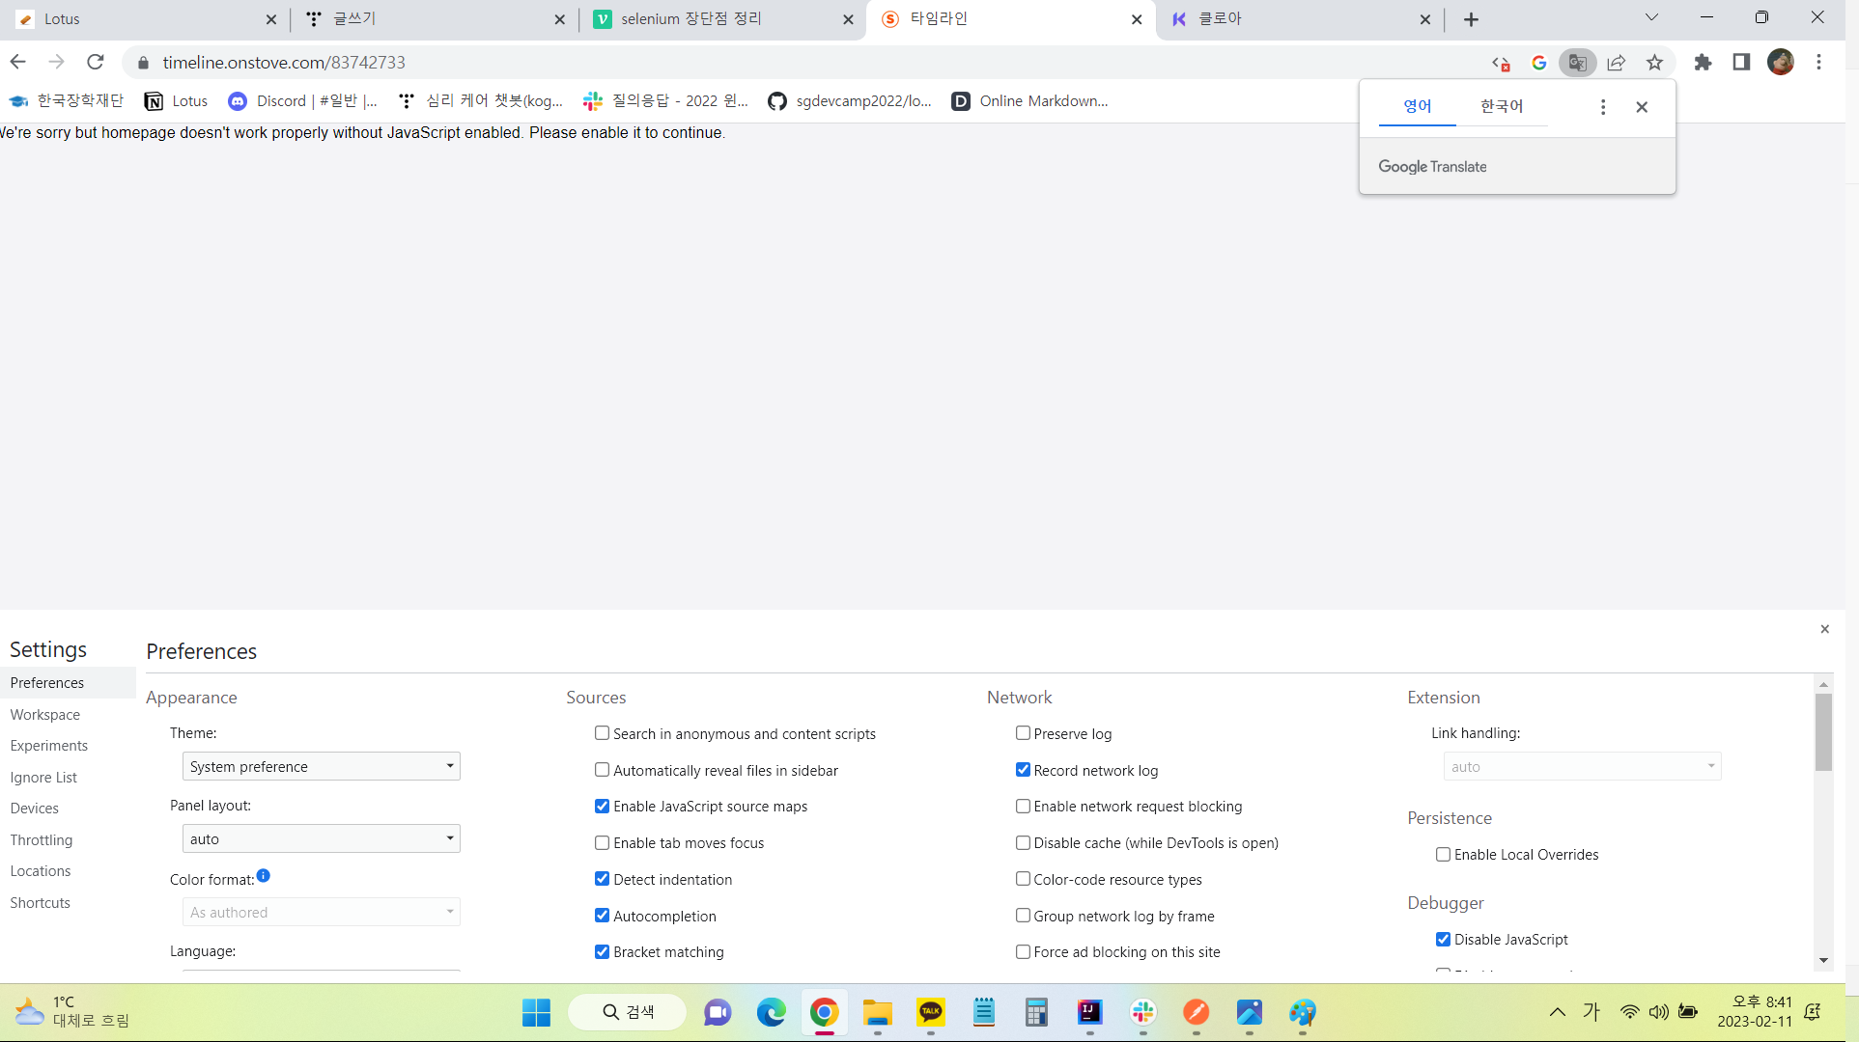Toggle the browser side panel icon
Screen dimensions: 1859x1042
pos(1741,63)
